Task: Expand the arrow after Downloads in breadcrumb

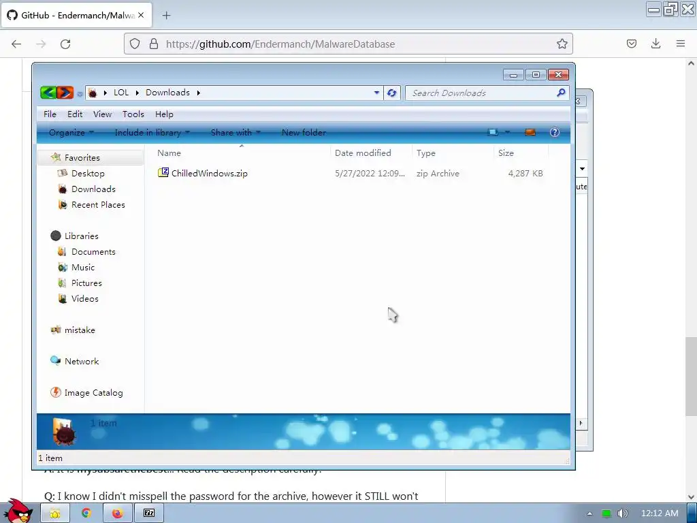Action: pyautogui.click(x=198, y=93)
